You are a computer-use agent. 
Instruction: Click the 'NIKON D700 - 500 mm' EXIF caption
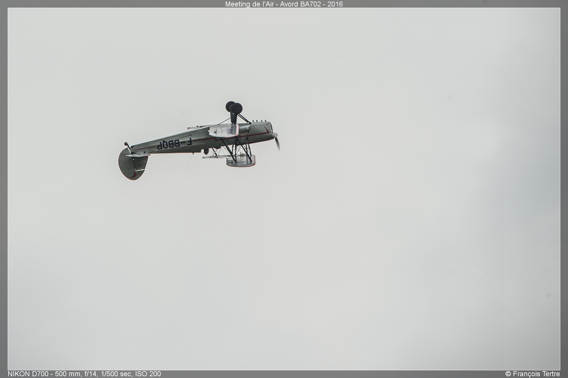click(84, 374)
